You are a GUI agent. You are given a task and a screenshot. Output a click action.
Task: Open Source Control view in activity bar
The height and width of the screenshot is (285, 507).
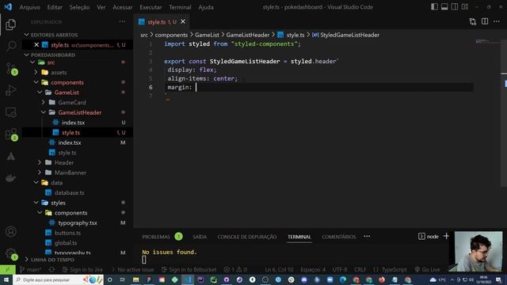point(10,69)
